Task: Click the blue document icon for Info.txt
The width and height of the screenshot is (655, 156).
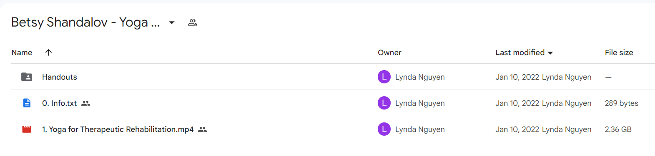Action: coord(27,103)
